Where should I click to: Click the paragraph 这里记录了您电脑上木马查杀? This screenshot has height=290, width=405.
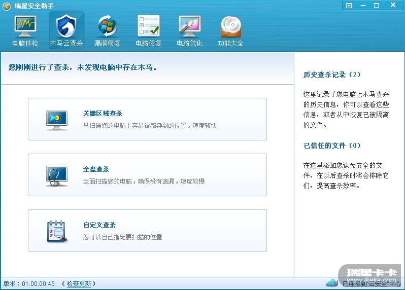(x=346, y=110)
